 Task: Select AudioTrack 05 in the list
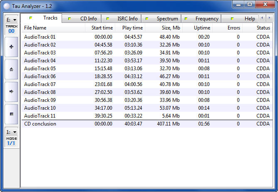point(40,69)
